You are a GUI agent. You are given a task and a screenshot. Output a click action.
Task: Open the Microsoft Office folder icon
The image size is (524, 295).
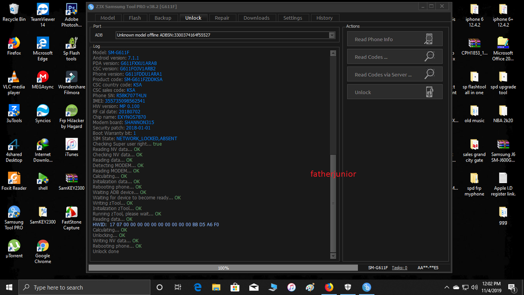click(503, 49)
